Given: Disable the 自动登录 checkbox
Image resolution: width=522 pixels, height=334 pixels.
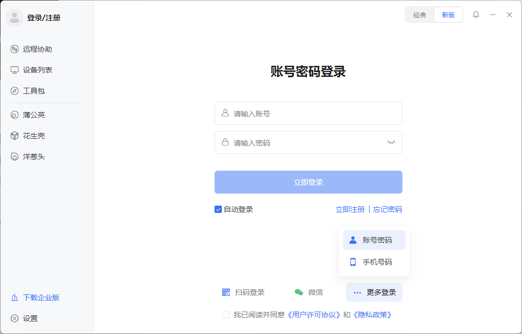Looking at the screenshot, I should pyautogui.click(x=218, y=209).
